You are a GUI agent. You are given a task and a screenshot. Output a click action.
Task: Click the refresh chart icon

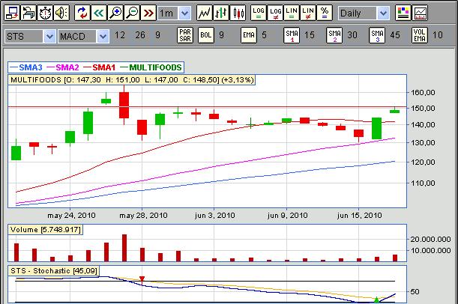tap(82, 13)
